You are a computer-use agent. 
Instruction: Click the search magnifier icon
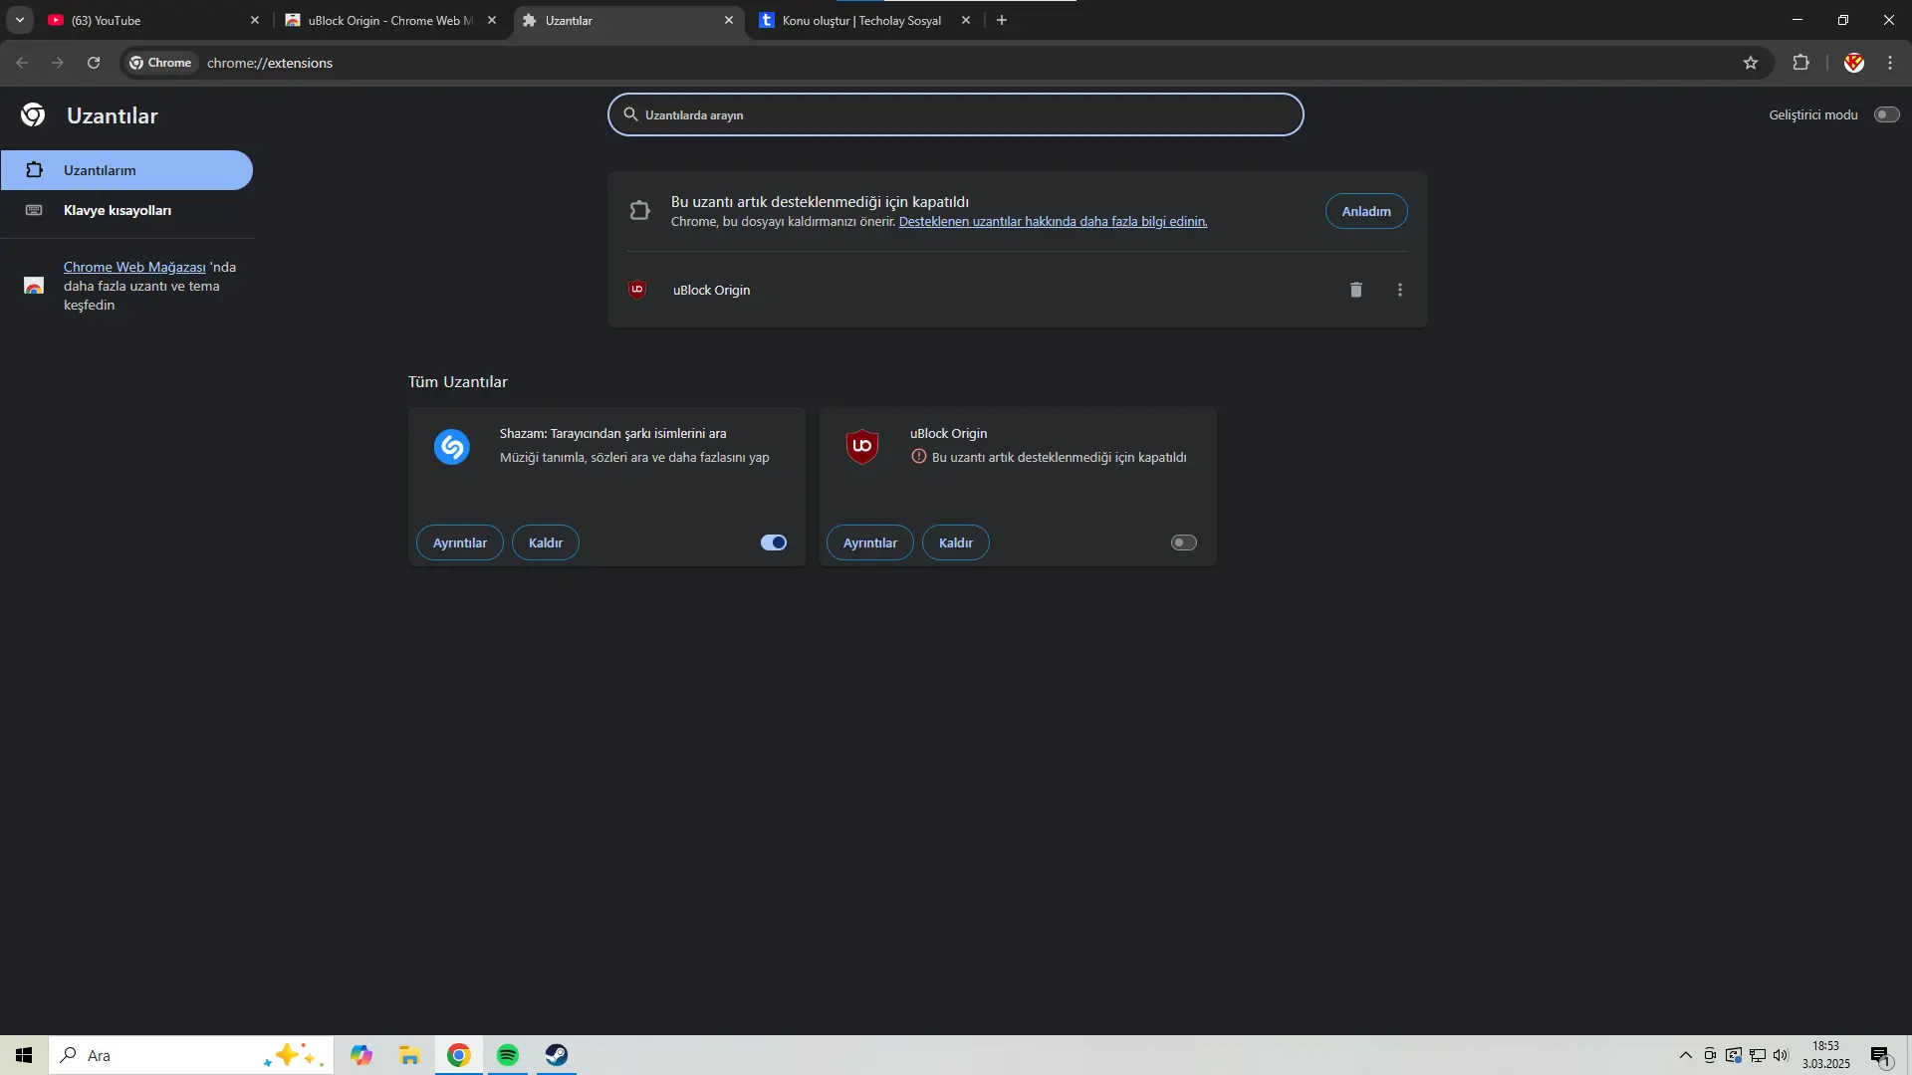click(630, 114)
